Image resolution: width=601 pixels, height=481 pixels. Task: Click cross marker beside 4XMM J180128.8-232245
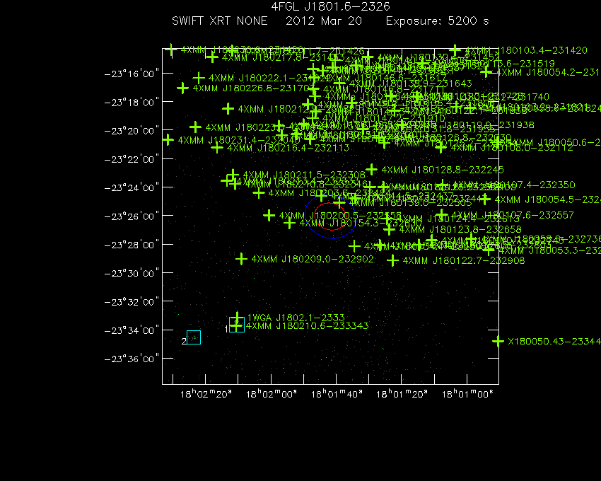pos(371,169)
